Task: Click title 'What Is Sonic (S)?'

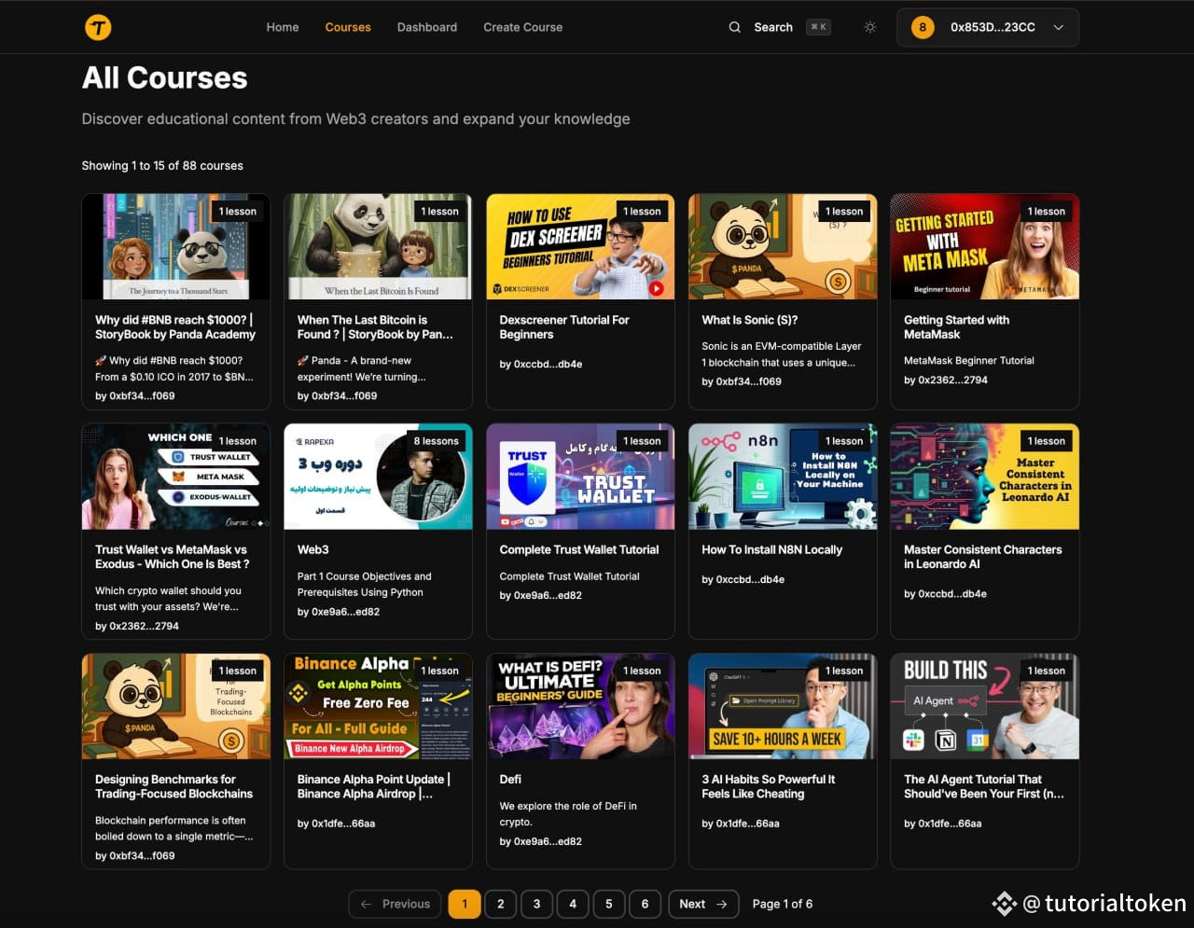Action: (749, 320)
